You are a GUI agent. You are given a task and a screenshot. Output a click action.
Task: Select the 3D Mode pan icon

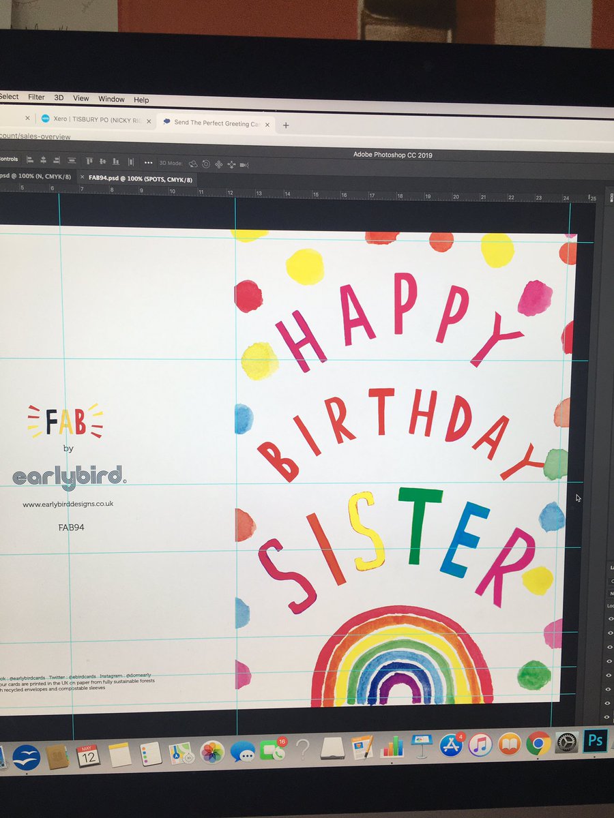click(x=219, y=164)
